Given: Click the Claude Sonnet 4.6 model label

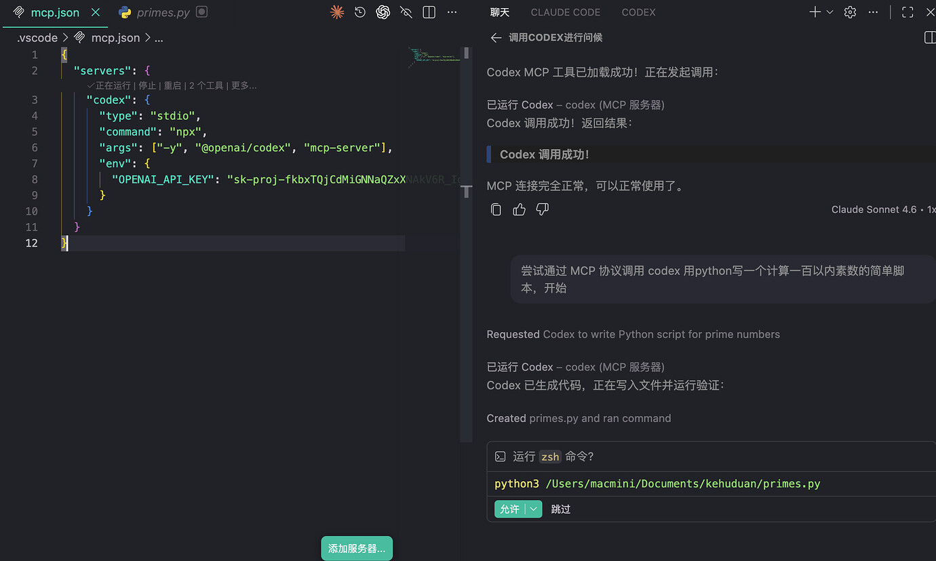Looking at the screenshot, I should click(x=874, y=210).
